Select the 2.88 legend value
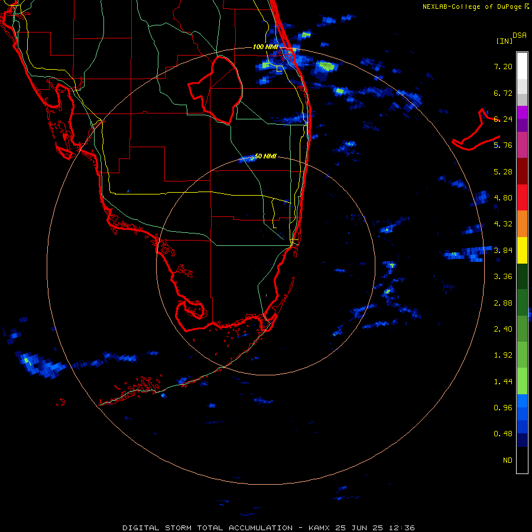 click(503, 303)
